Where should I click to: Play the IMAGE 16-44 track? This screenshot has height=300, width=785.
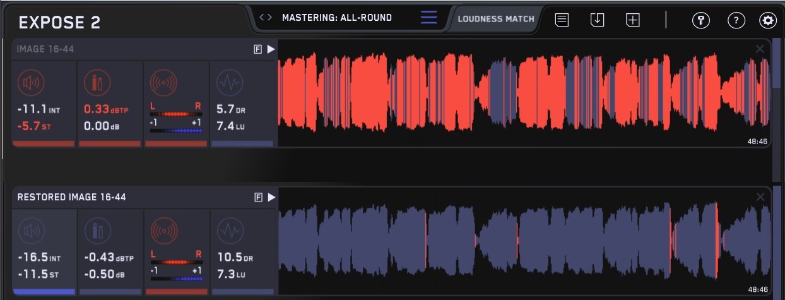click(x=271, y=49)
